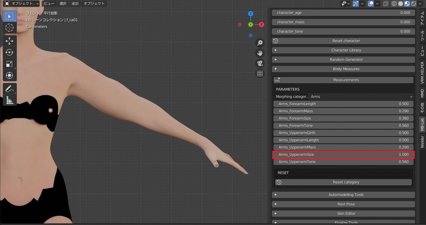Toggle X-ray mode
Viewport: 426px width, 225px height.
click(386, 4)
